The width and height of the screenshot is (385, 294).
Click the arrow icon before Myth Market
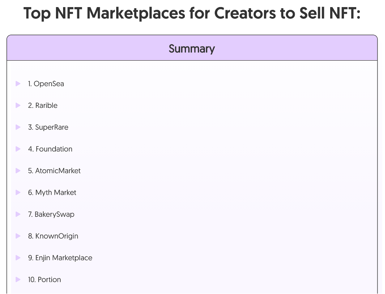pos(18,192)
